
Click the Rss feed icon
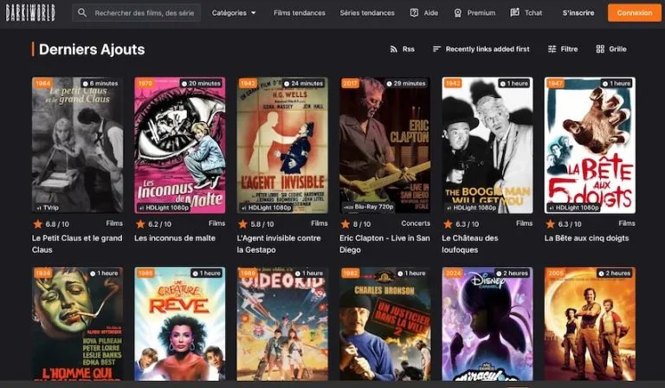pyautogui.click(x=394, y=49)
